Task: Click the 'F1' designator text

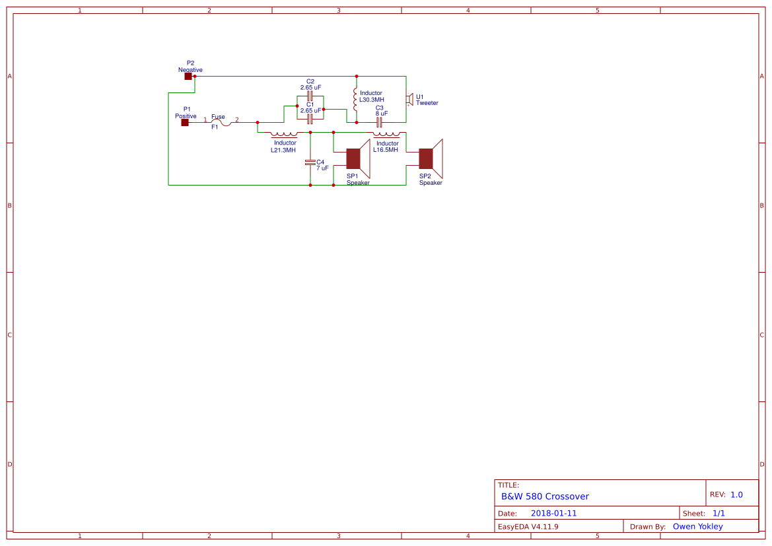Action: click(215, 127)
